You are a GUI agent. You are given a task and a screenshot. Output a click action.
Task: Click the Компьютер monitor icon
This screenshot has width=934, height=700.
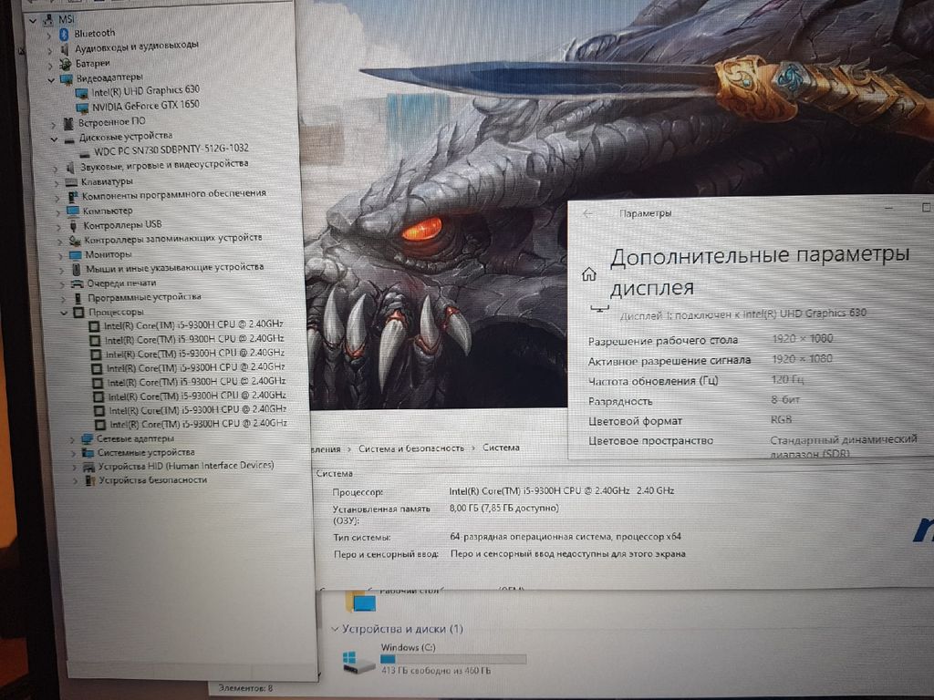coord(72,211)
